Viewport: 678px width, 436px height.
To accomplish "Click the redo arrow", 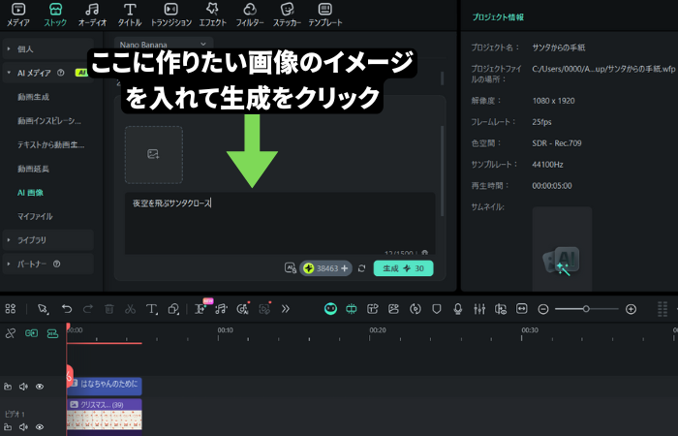I will click(x=88, y=309).
